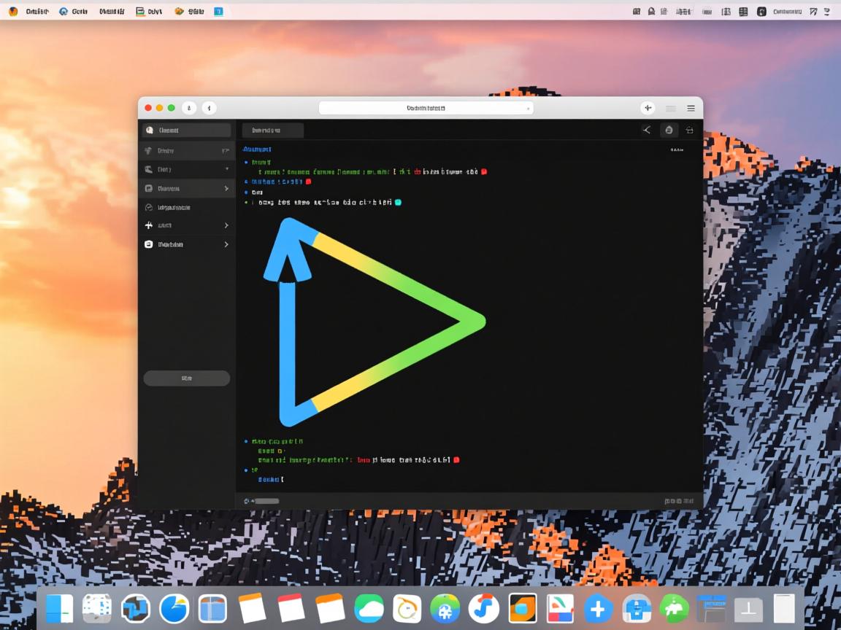Click the forward arrow in the window toolbar
Viewport: 841px width, 630px height.
pyautogui.click(x=210, y=108)
